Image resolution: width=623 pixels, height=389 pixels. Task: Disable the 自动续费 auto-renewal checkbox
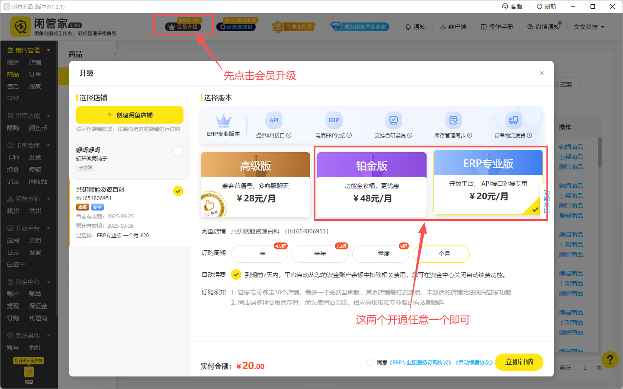pos(236,274)
